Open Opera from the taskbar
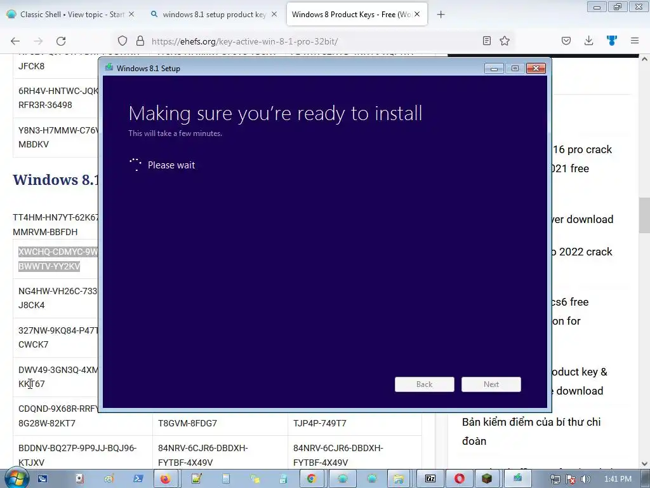The width and height of the screenshot is (650, 488). (460, 478)
